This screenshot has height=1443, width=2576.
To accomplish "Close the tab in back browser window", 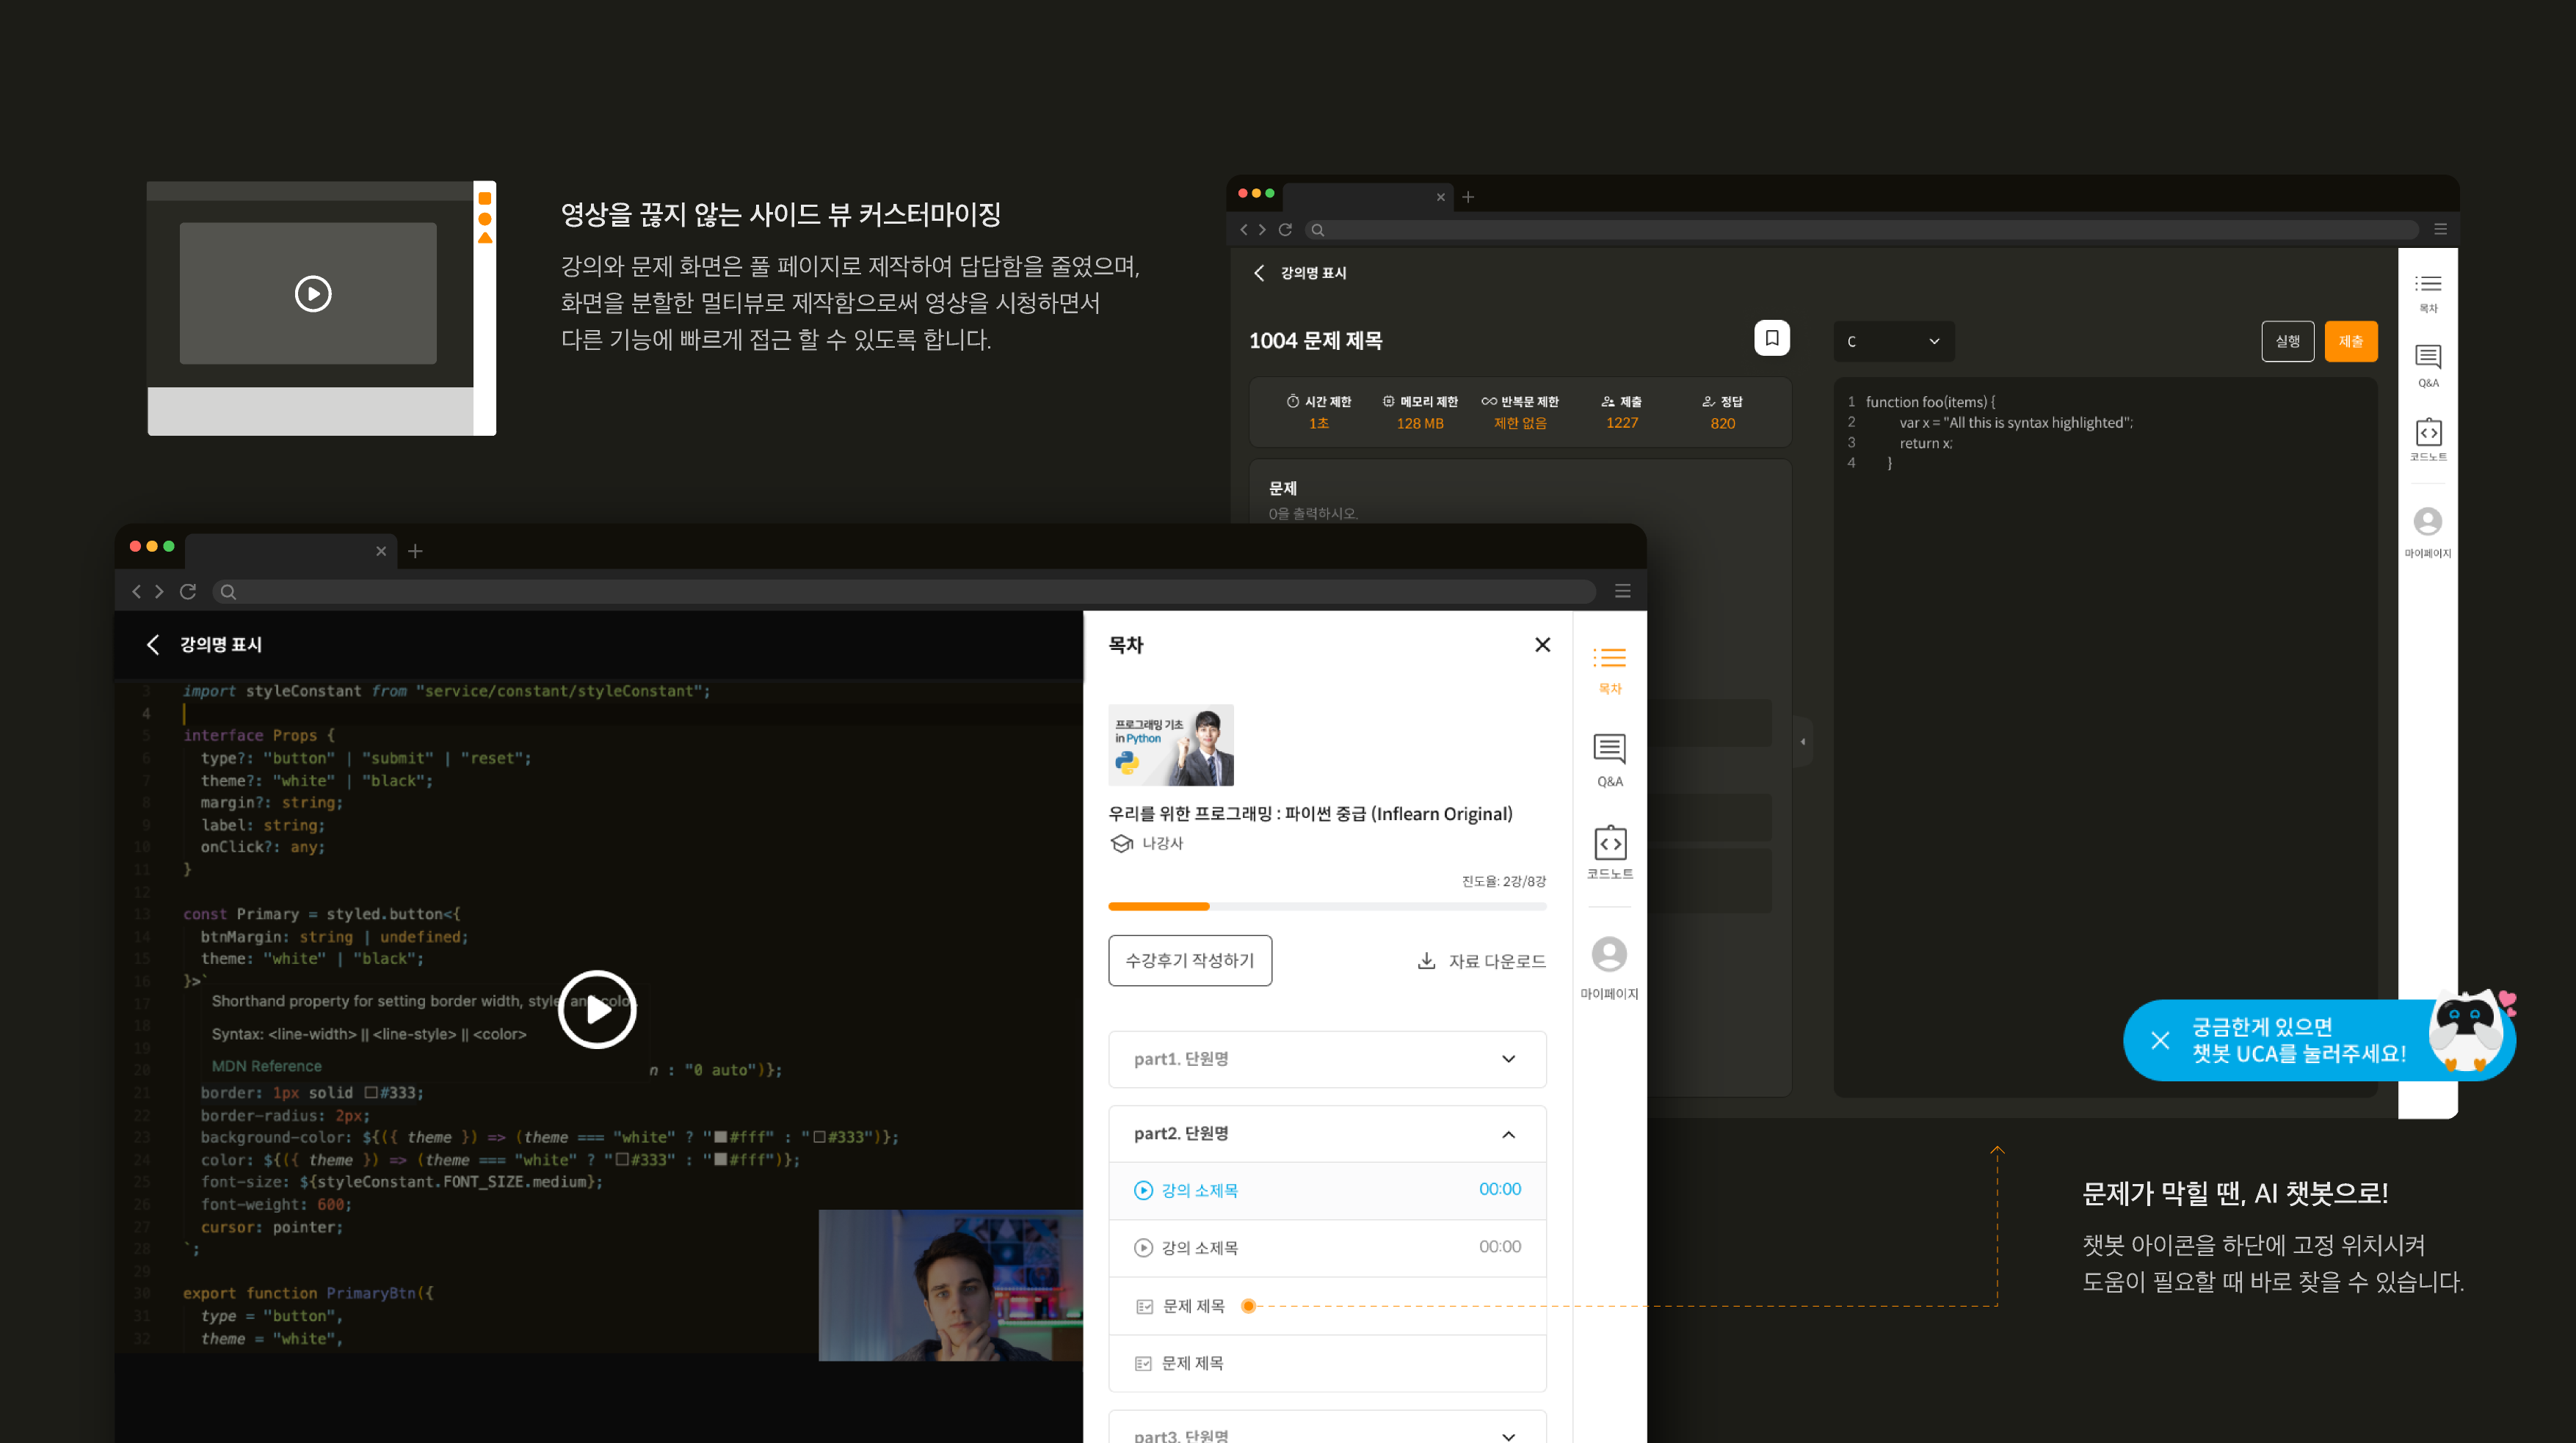I will pyautogui.click(x=1441, y=197).
